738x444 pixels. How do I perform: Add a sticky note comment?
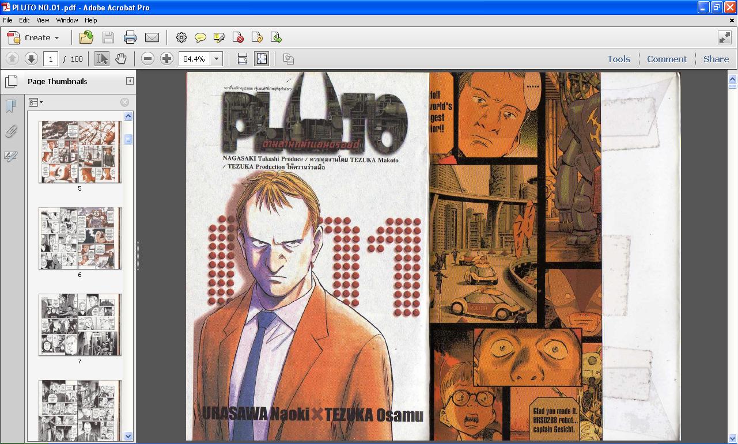(200, 38)
